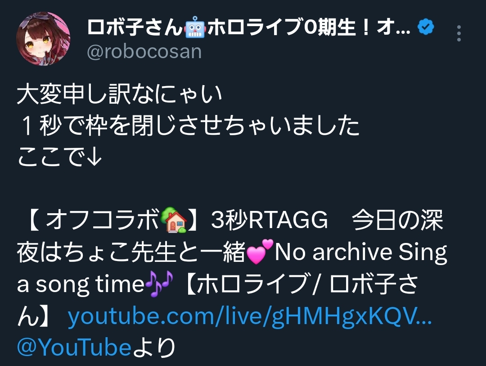Click the ロボ子さん display name
The width and height of the screenshot is (486, 366).
pyautogui.click(x=135, y=27)
